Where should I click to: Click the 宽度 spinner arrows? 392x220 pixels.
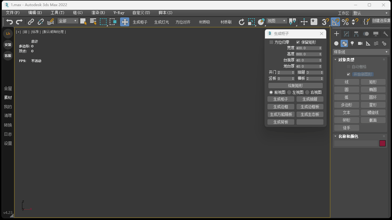(x=320, y=48)
